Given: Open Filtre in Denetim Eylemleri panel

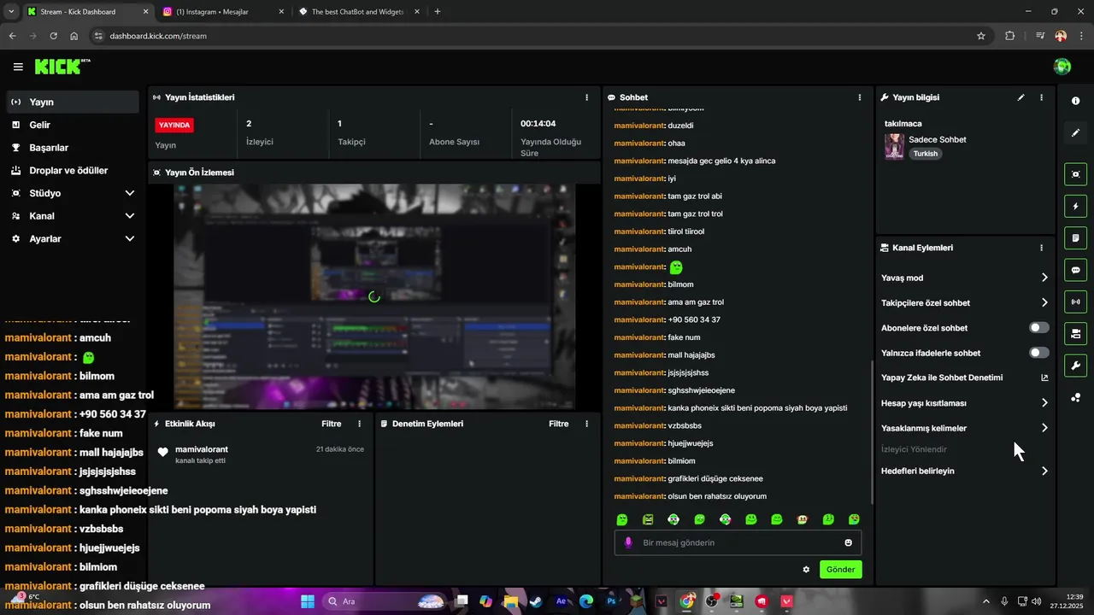Looking at the screenshot, I should [x=558, y=424].
